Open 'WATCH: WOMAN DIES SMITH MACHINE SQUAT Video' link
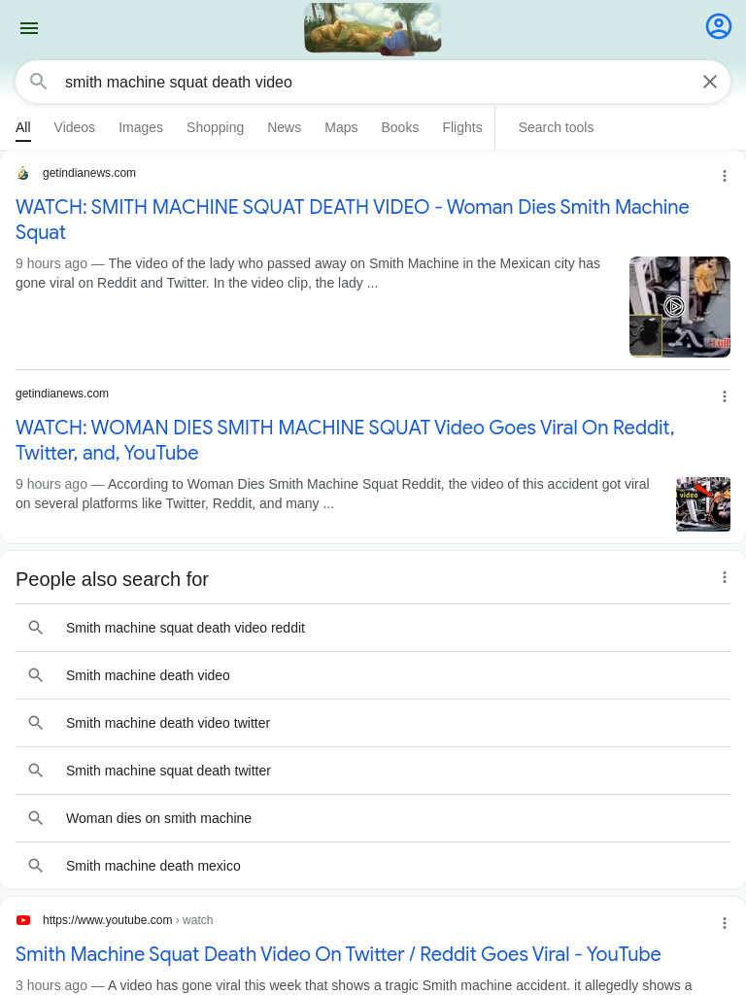This screenshot has height=995, width=746. (x=345, y=440)
